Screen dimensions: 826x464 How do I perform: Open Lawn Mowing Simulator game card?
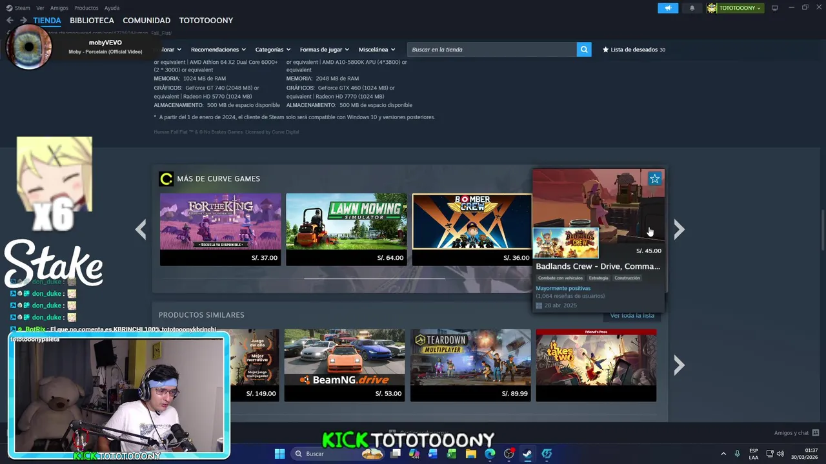346,229
